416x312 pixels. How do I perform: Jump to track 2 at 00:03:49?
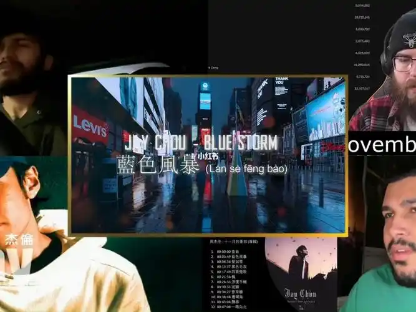point(229,256)
